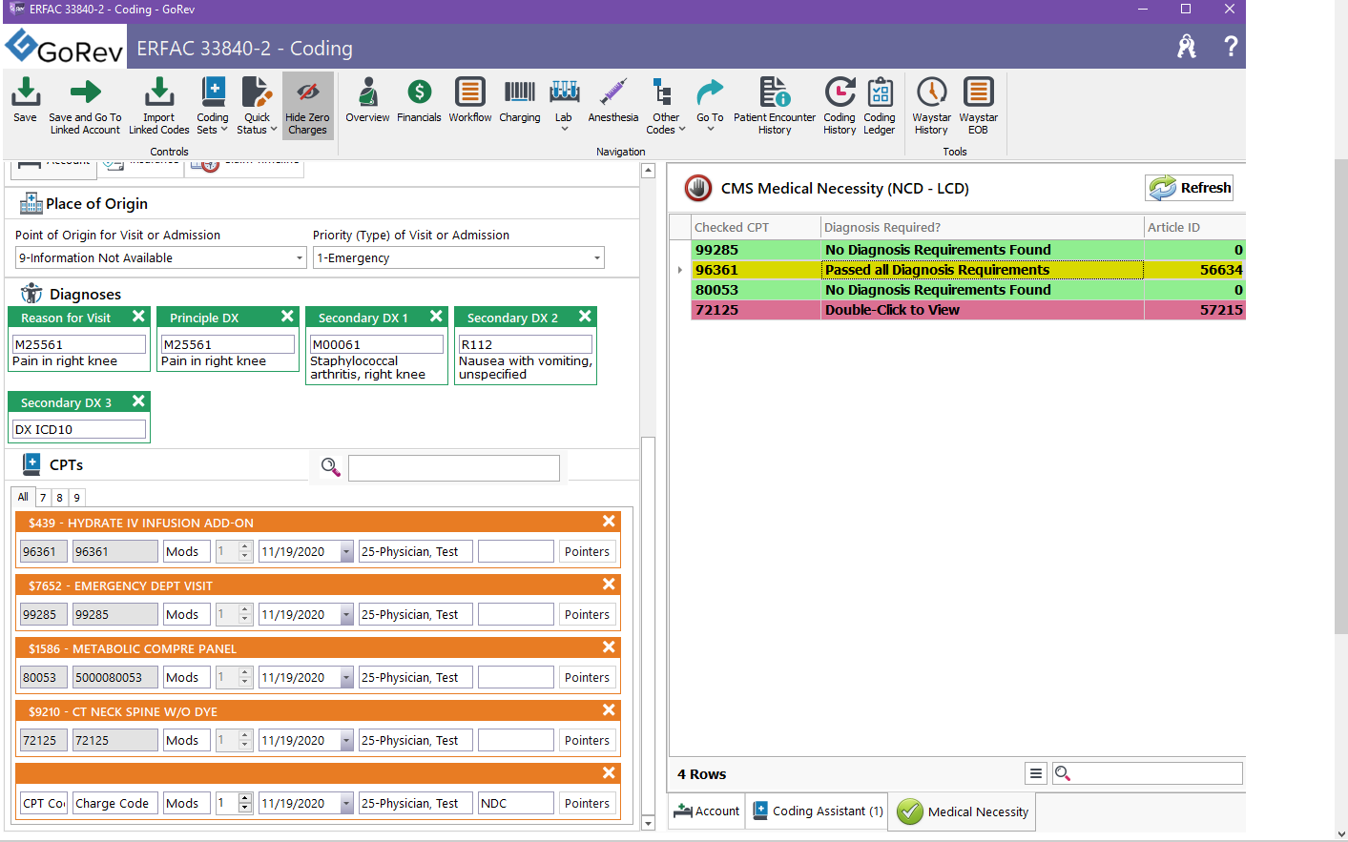Click the DX ICD10 input field
Viewport: 1348px width, 842px height.
(x=79, y=429)
